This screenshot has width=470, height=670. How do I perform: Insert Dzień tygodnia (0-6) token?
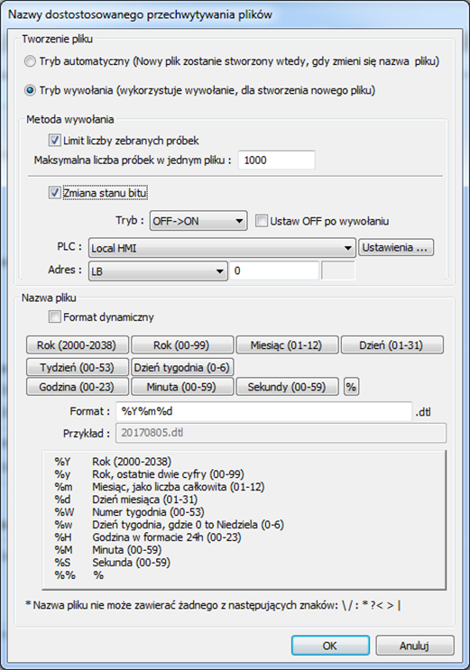point(182,367)
